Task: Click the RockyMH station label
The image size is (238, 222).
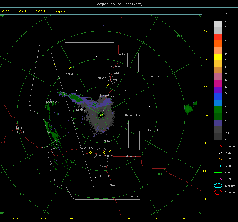Action: point(70,74)
